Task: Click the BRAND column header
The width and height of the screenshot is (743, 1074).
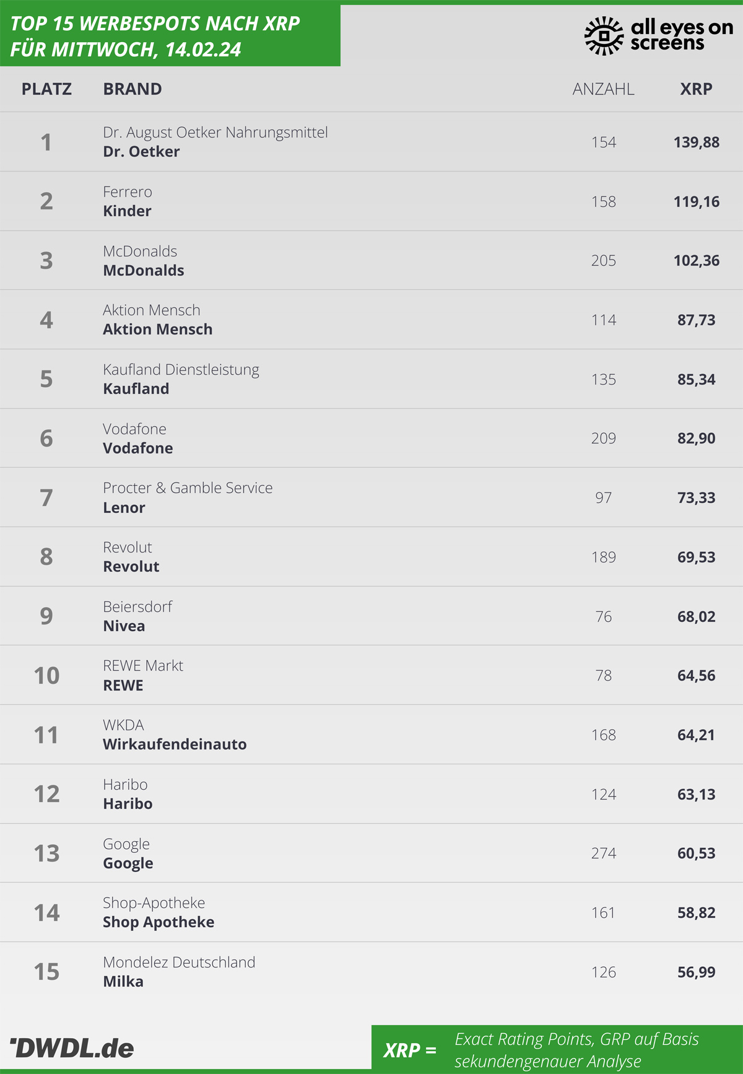Action: (133, 89)
